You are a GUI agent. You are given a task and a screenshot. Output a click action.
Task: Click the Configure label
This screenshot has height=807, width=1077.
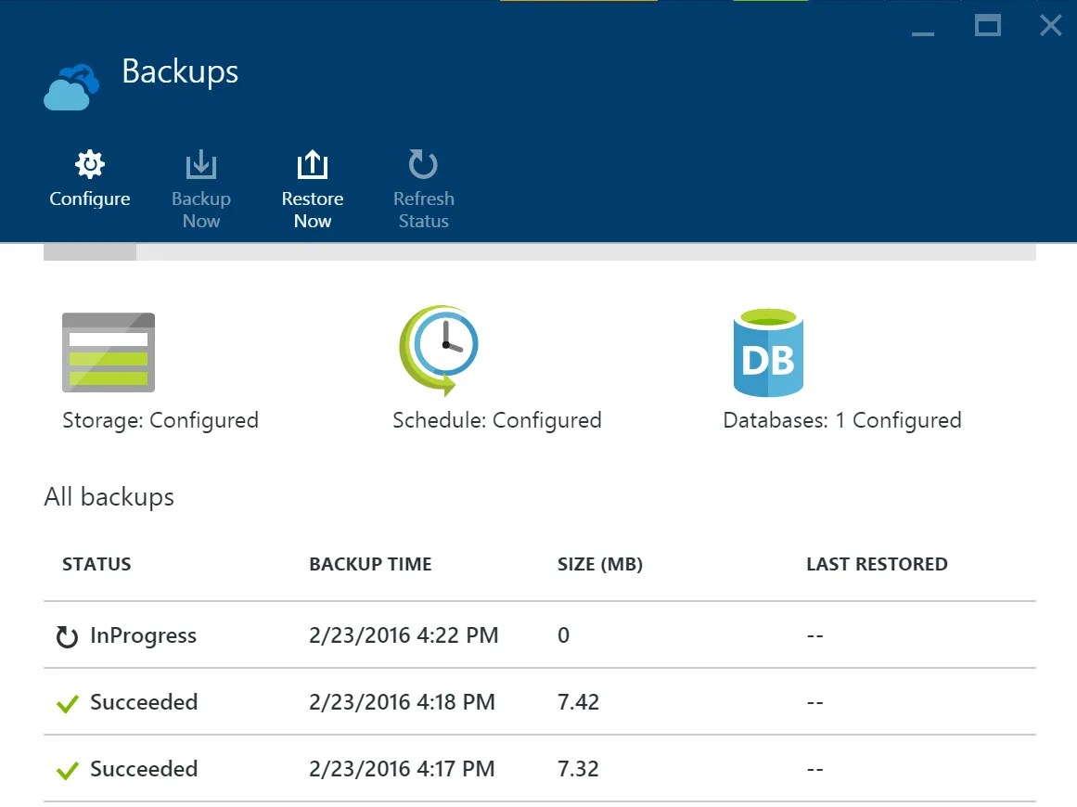(90, 199)
